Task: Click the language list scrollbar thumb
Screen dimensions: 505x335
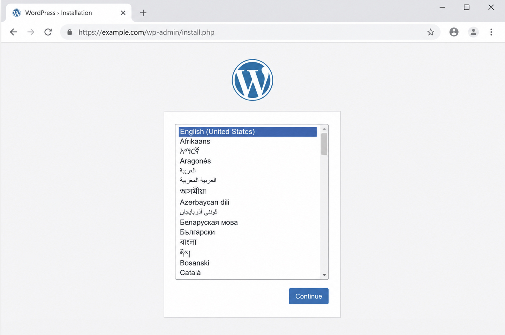Action: [324, 144]
